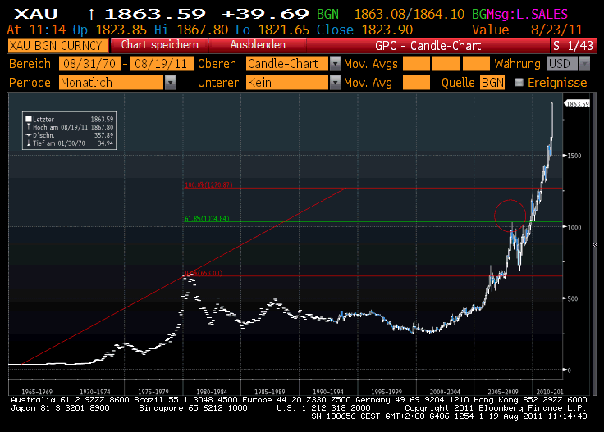Click the Close 1823.90 value
The width and height of the screenshot is (604, 432).
tap(364, 30)
